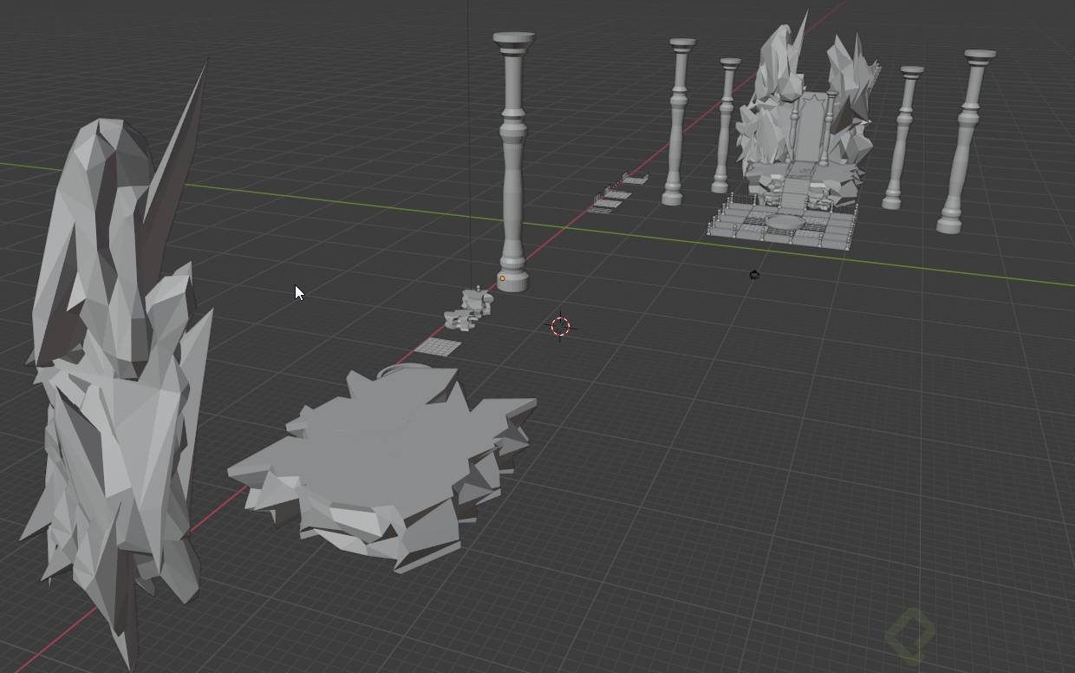
Task: Click the 3D cursor crosshair in the viewport
Action: coord(561,327)
